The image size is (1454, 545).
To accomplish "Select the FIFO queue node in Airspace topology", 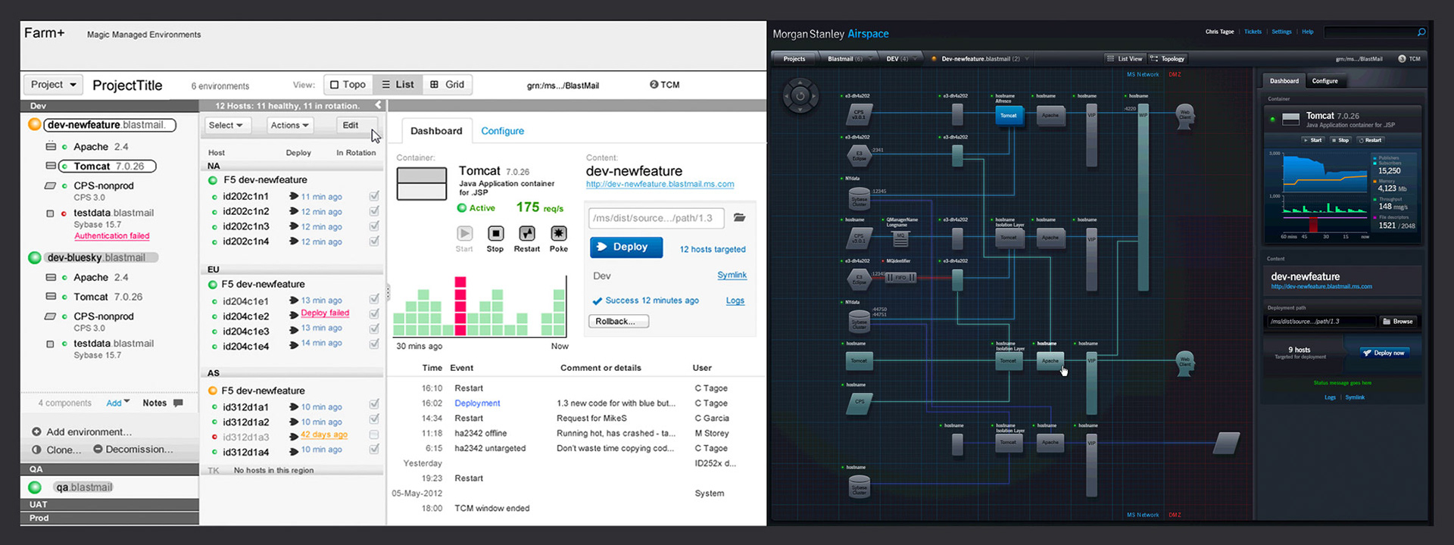I will pyautogui.click(x=900, y=278).
